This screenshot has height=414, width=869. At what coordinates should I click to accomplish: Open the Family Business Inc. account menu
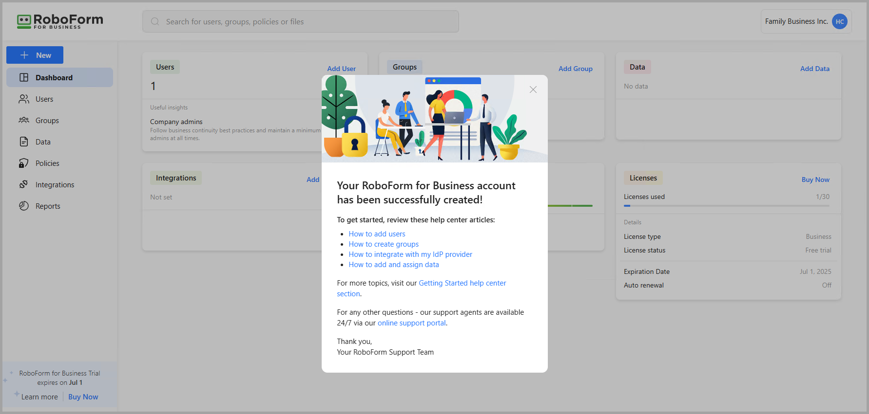(x=796, y=21)
